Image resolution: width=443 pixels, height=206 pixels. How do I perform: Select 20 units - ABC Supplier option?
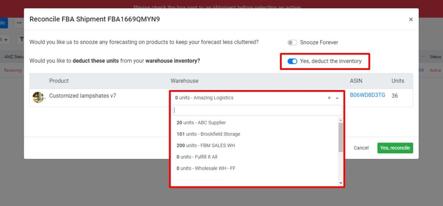tap(201, 123)
